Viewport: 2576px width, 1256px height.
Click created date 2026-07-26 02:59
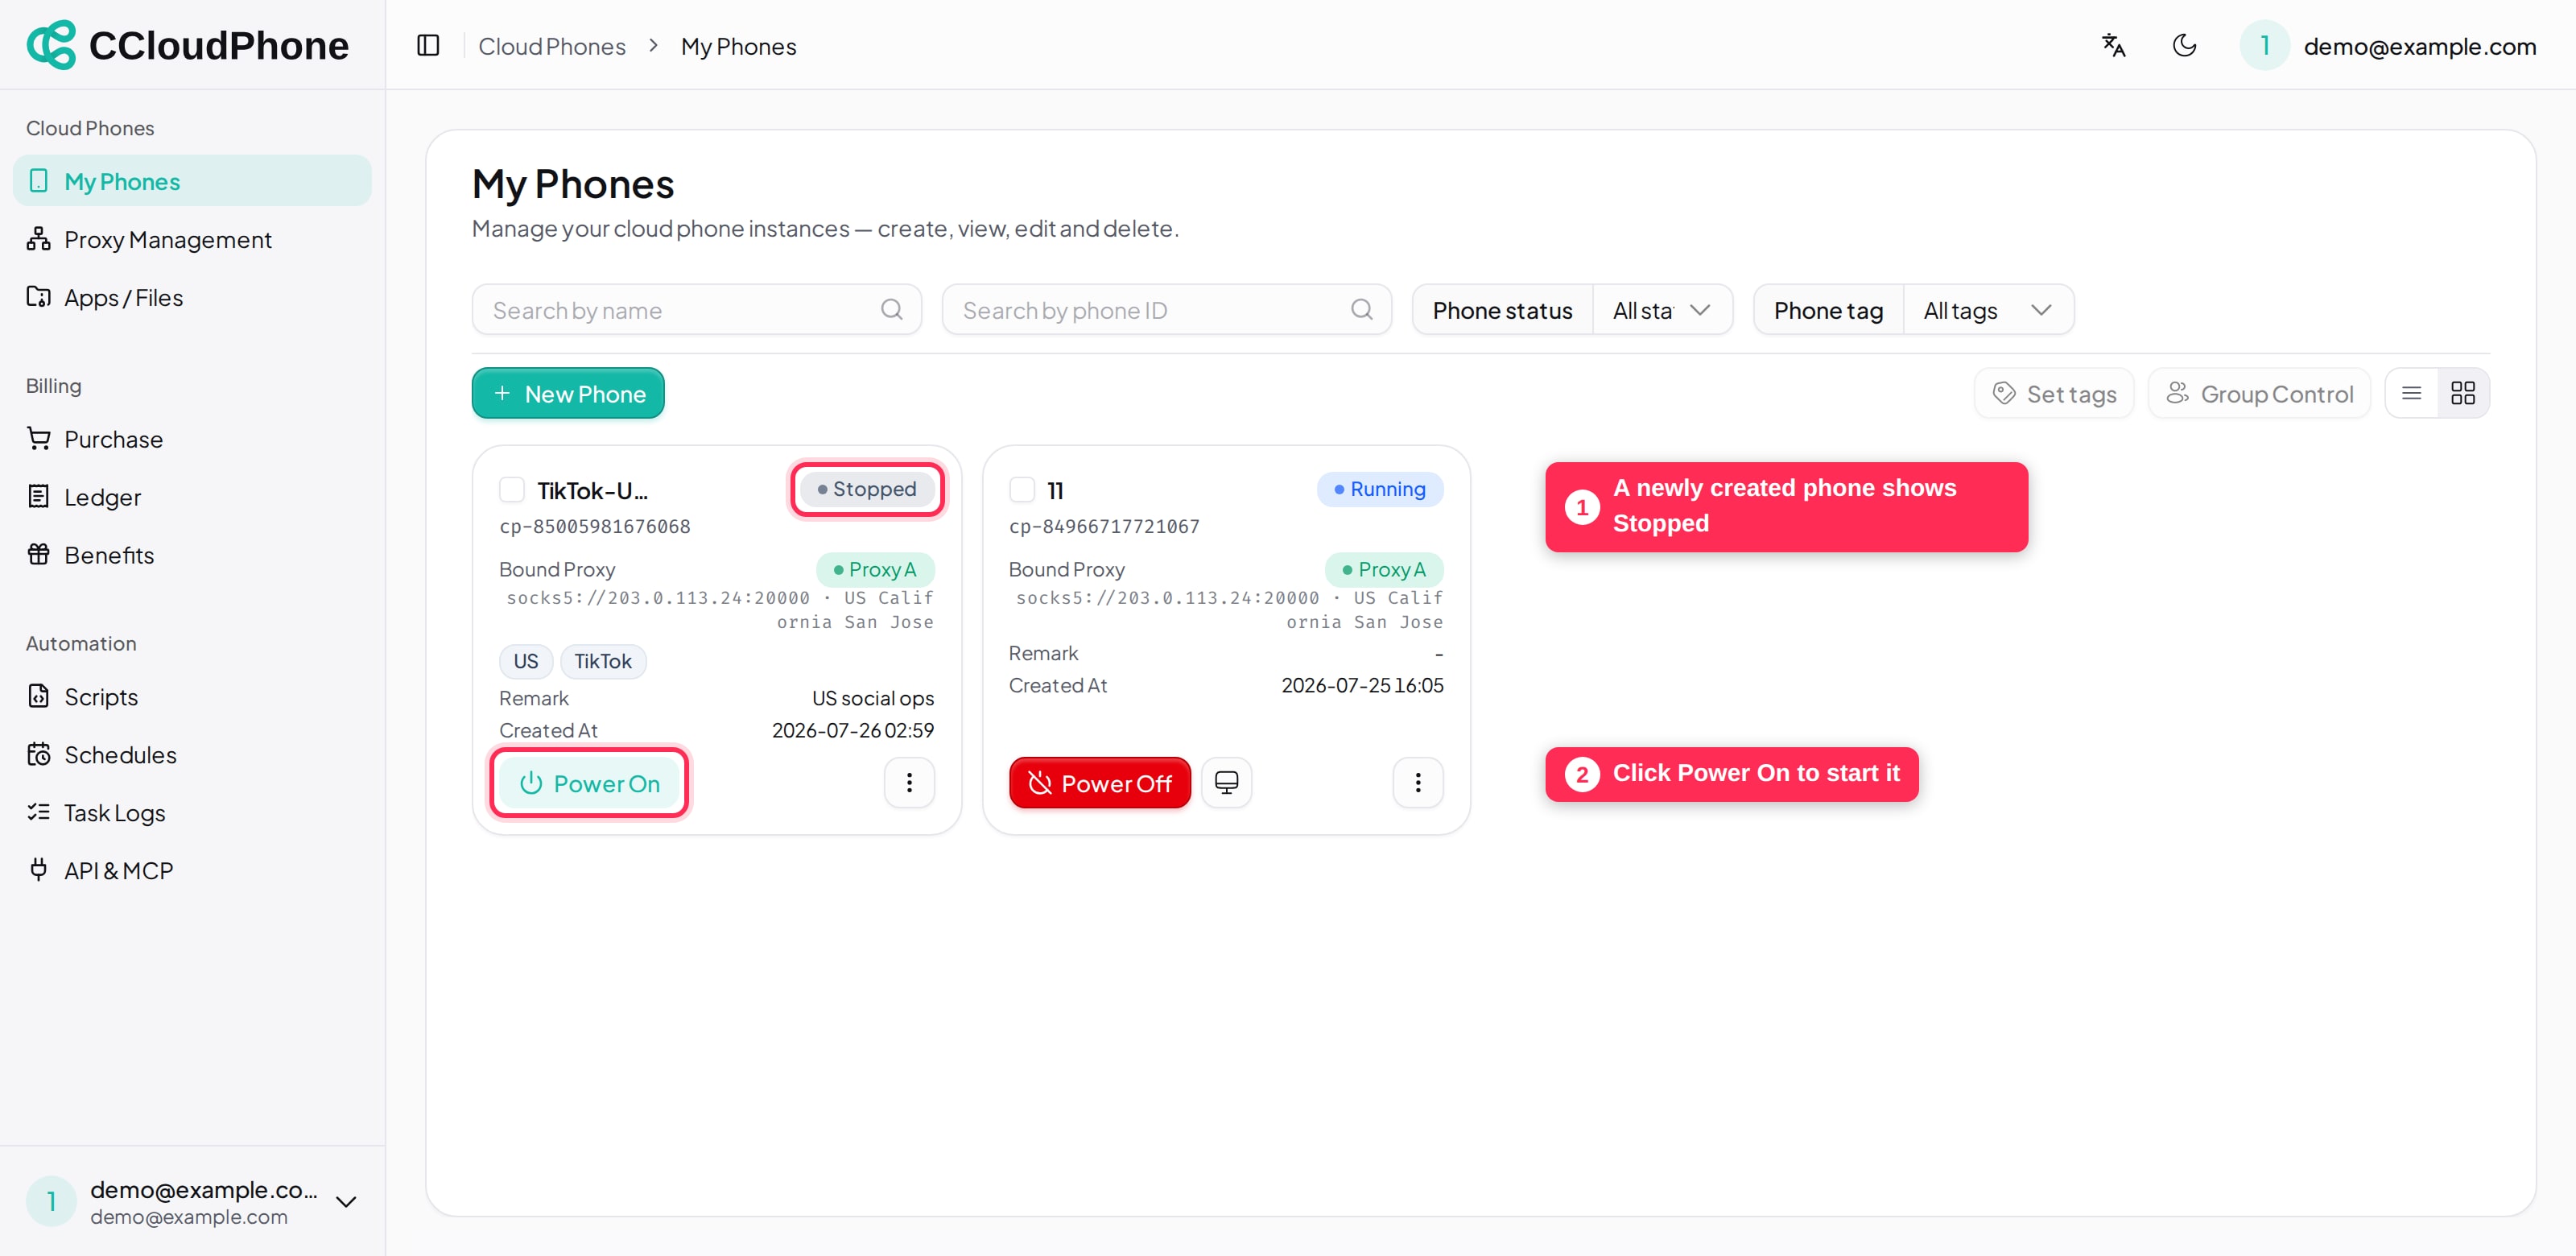[x=853, y=730]
